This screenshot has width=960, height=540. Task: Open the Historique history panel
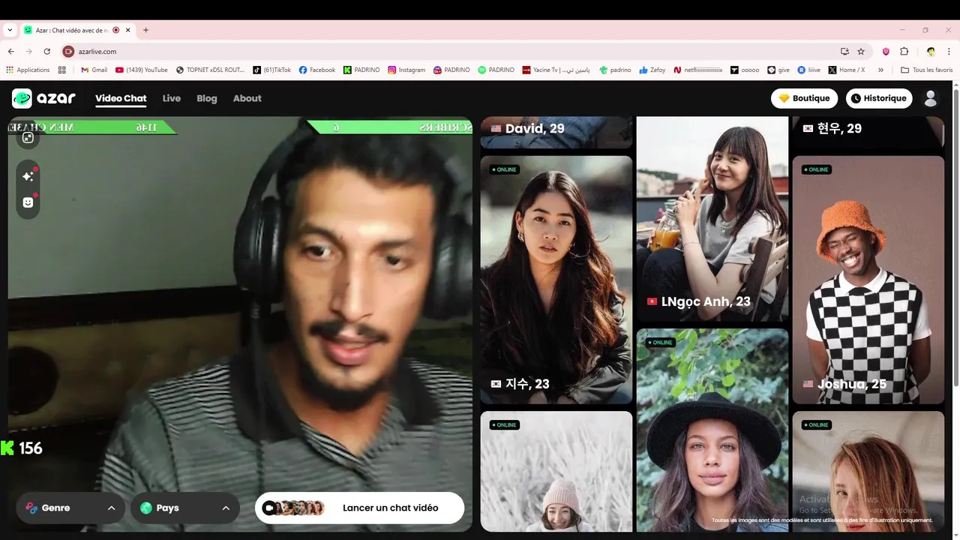(877, 98)
